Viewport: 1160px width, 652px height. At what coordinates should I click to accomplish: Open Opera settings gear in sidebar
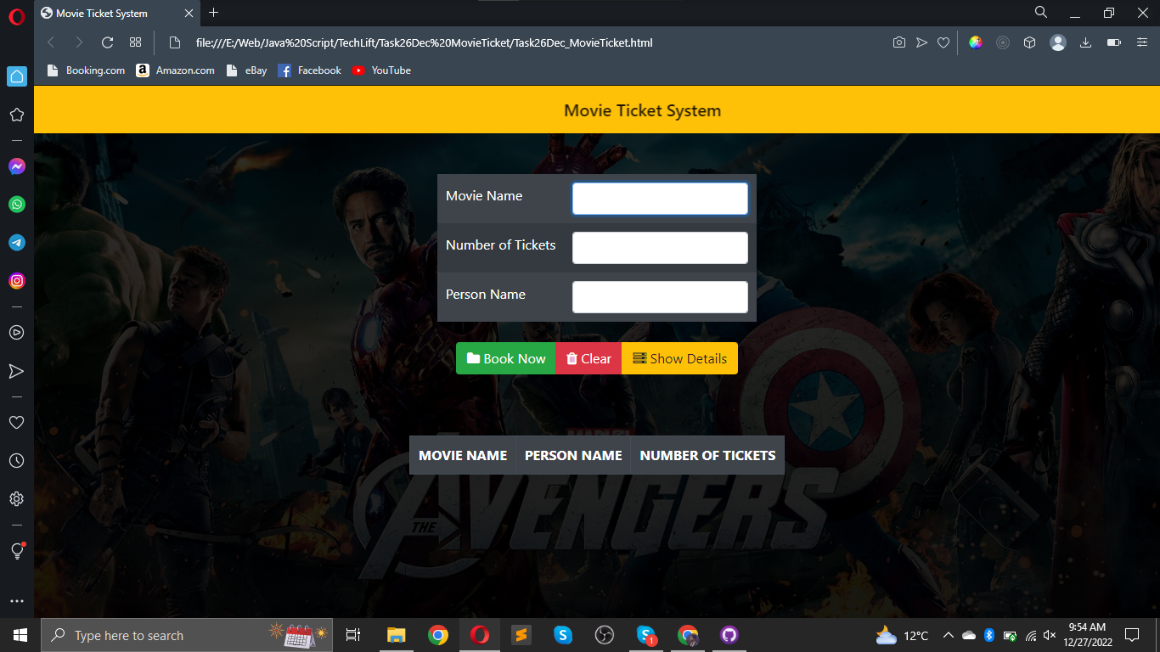coord(16,499)
